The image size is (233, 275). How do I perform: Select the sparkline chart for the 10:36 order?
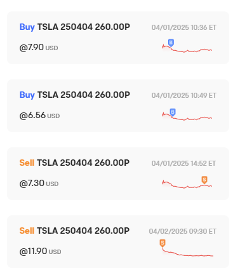coord(187,46)
